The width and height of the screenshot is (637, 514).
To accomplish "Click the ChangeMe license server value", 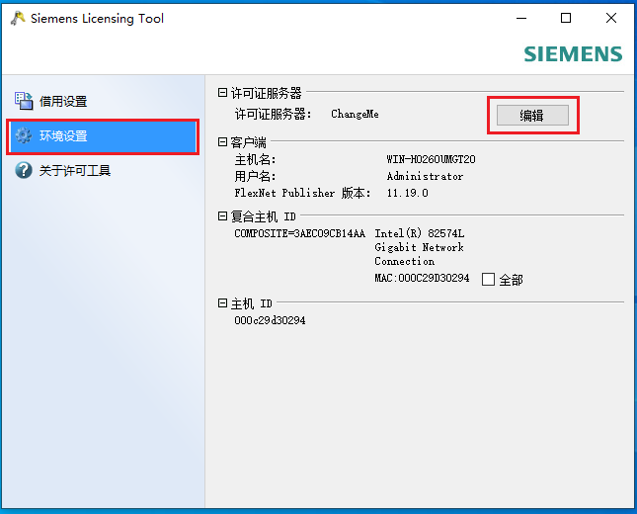I will pos(355,115).
